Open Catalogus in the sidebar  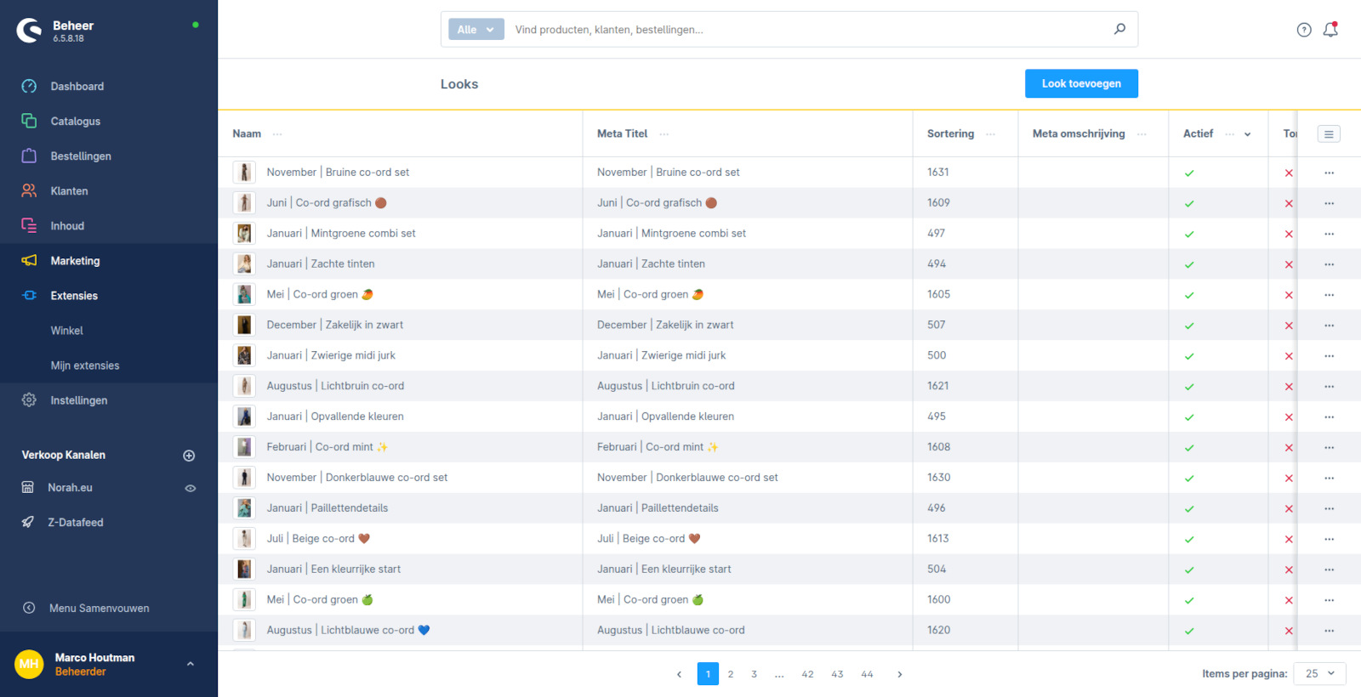click(x=75, y=122)
